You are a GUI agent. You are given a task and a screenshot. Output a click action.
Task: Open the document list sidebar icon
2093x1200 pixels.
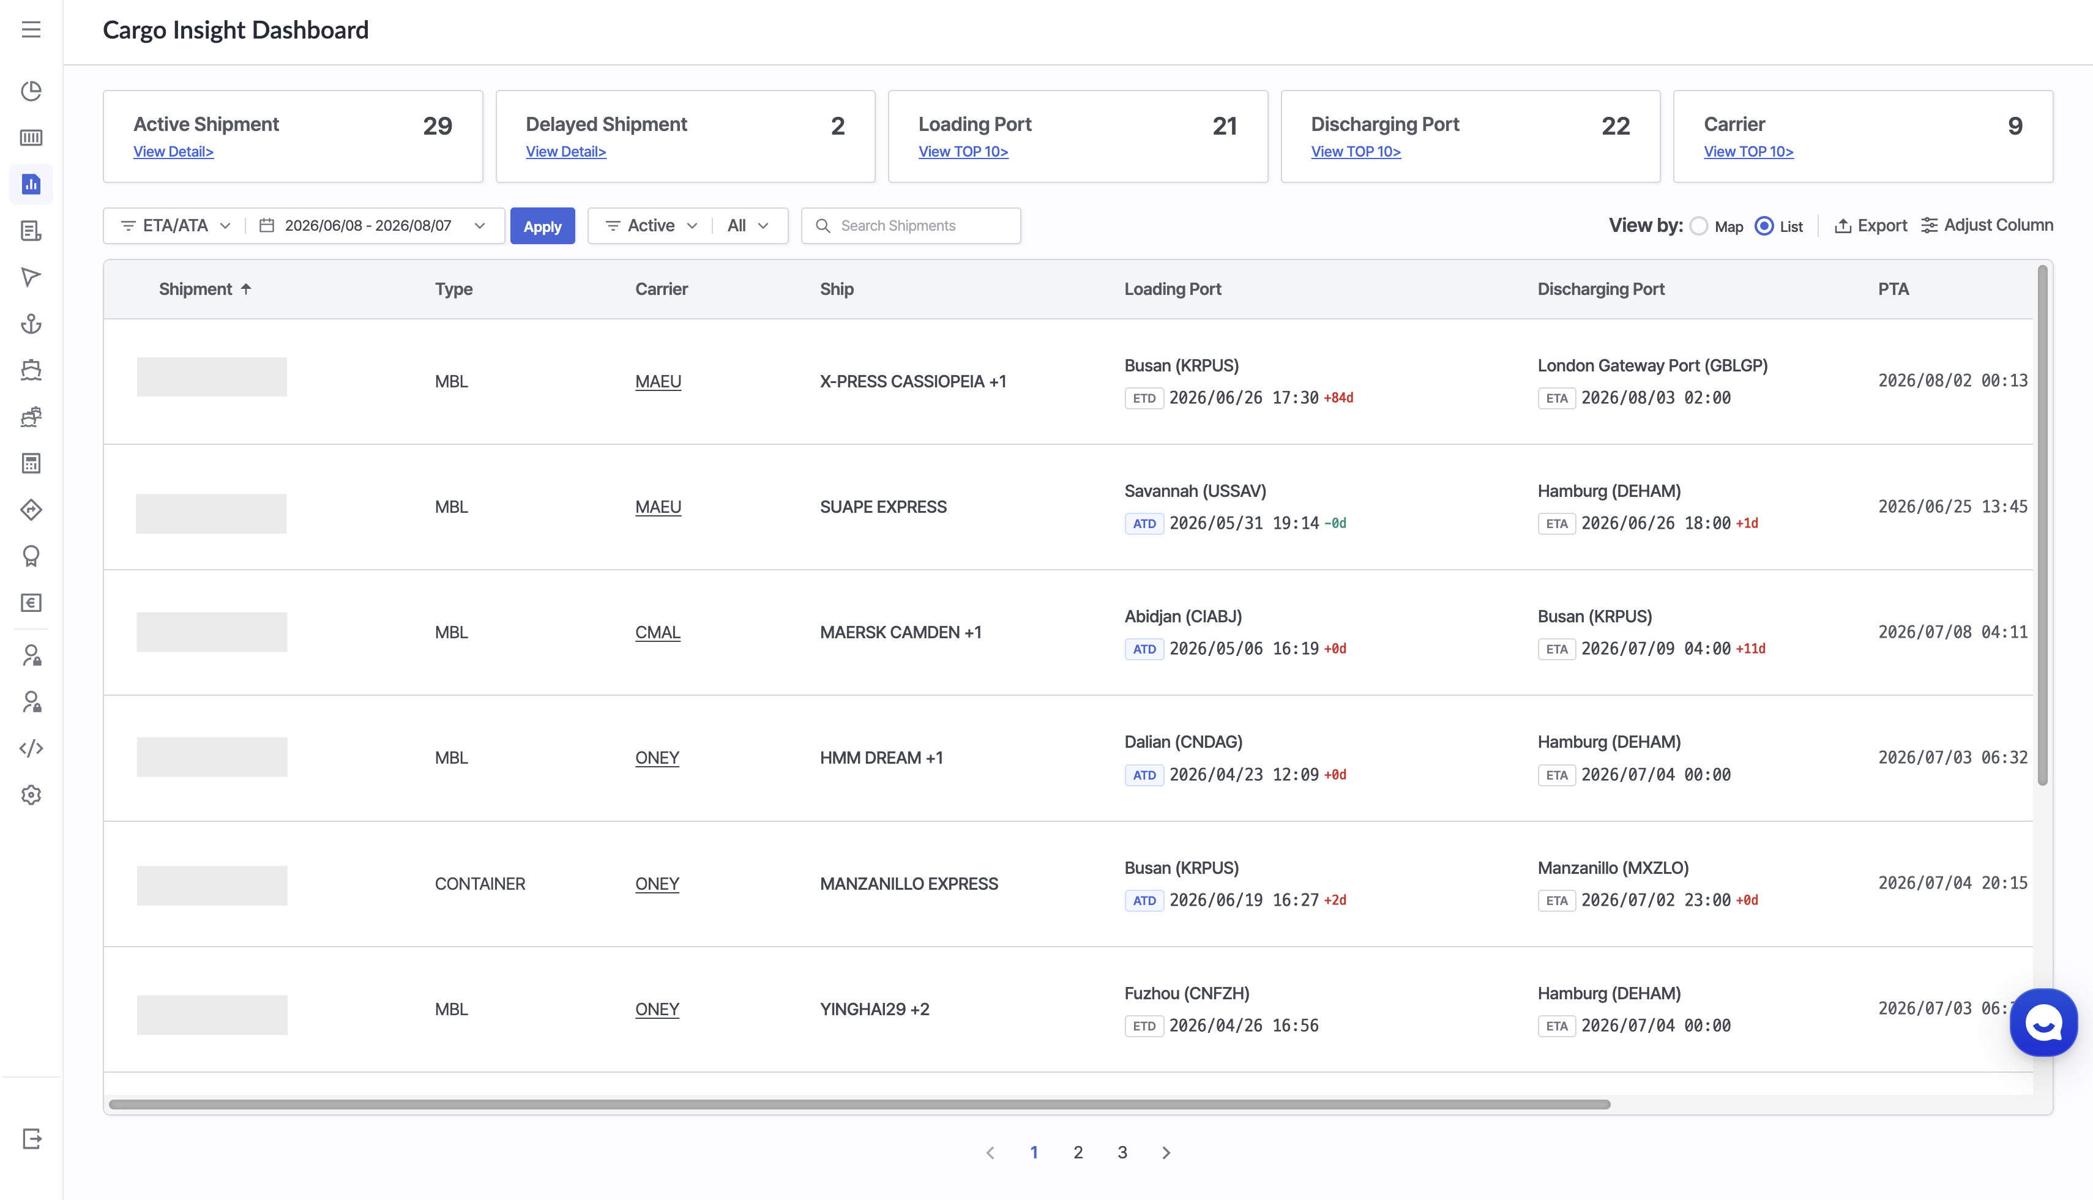click(31, 231)
